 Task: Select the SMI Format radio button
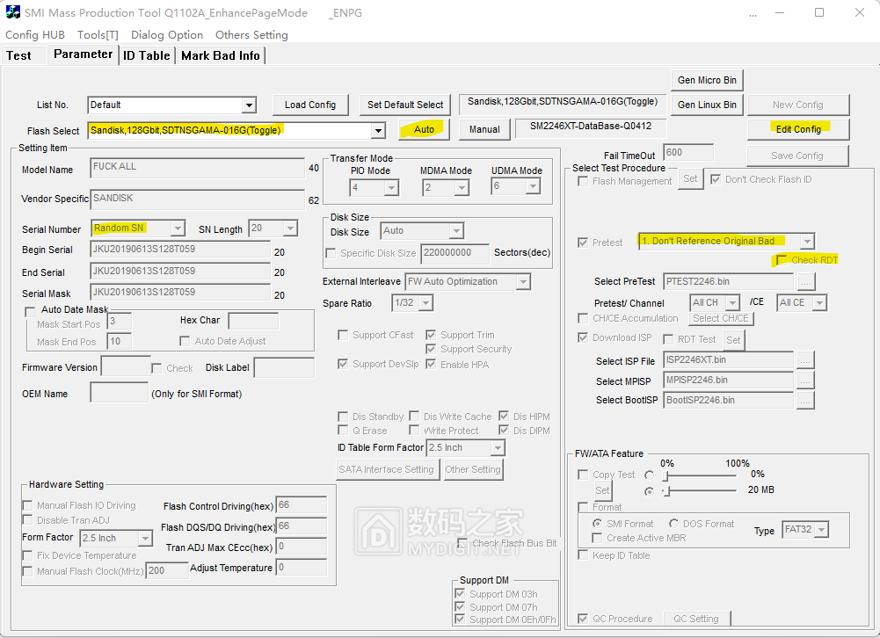pos(597,524)
